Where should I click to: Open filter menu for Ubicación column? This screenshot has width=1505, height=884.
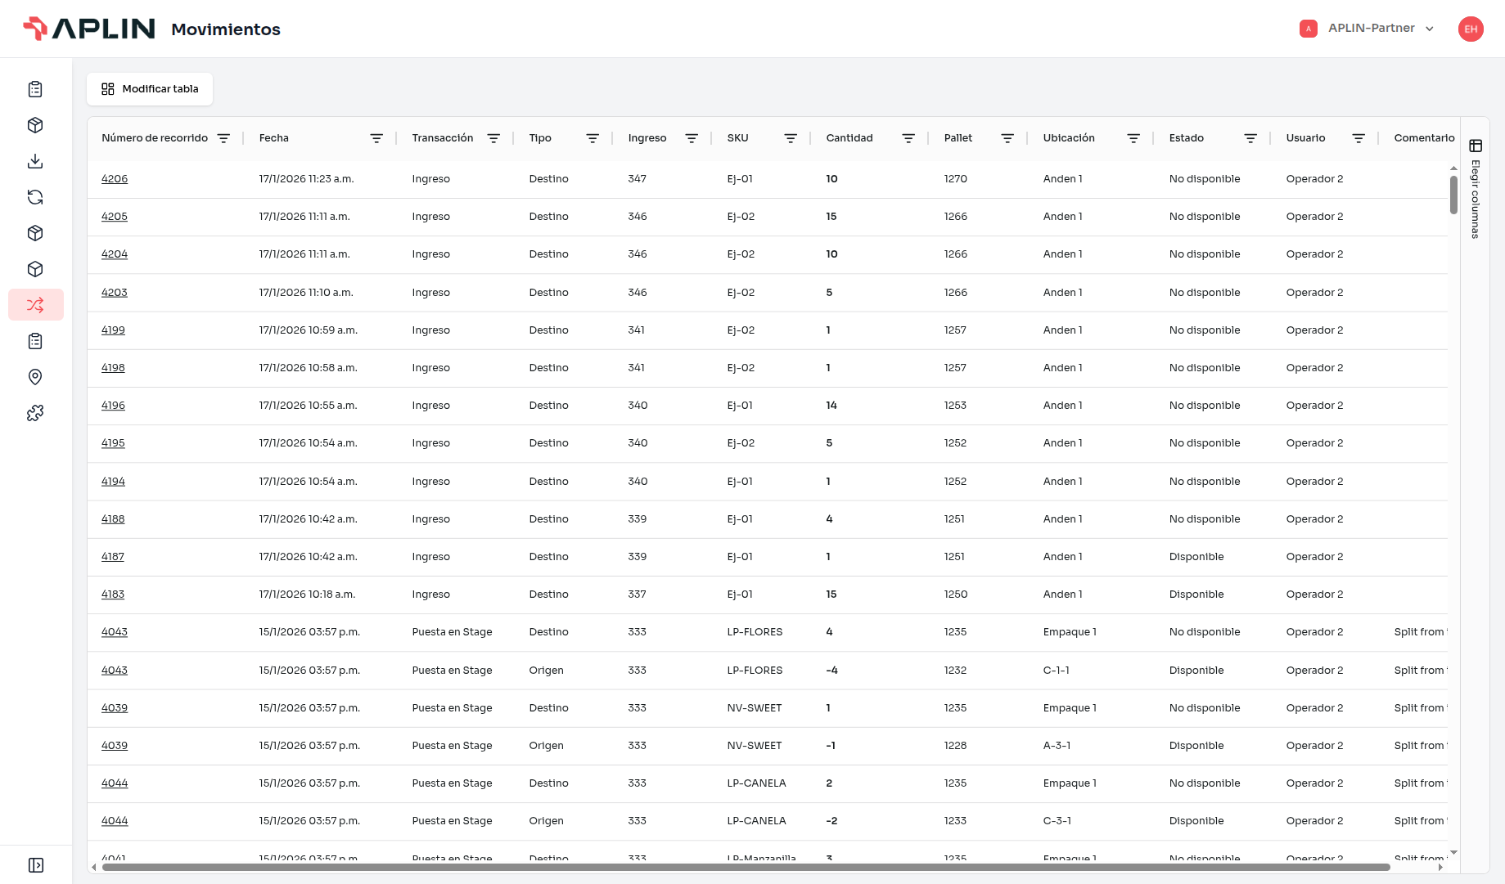(x=1133, y=138)
